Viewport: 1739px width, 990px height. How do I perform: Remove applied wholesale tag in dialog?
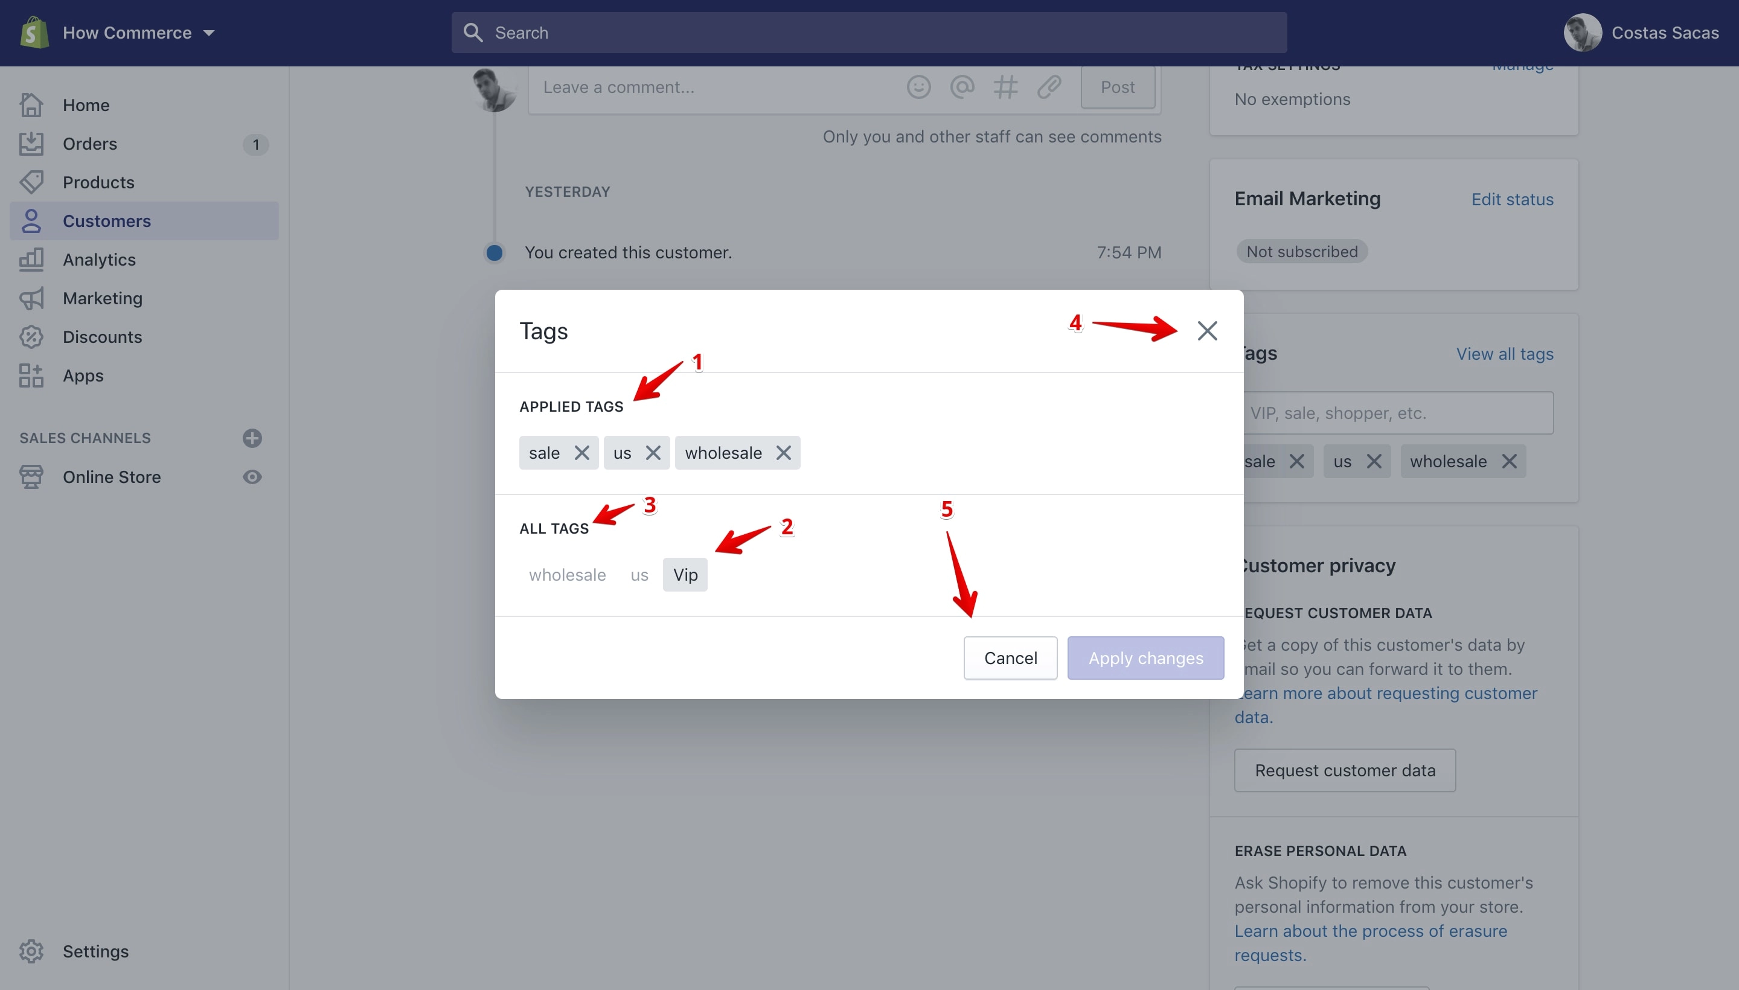click(x=784, y=453)
